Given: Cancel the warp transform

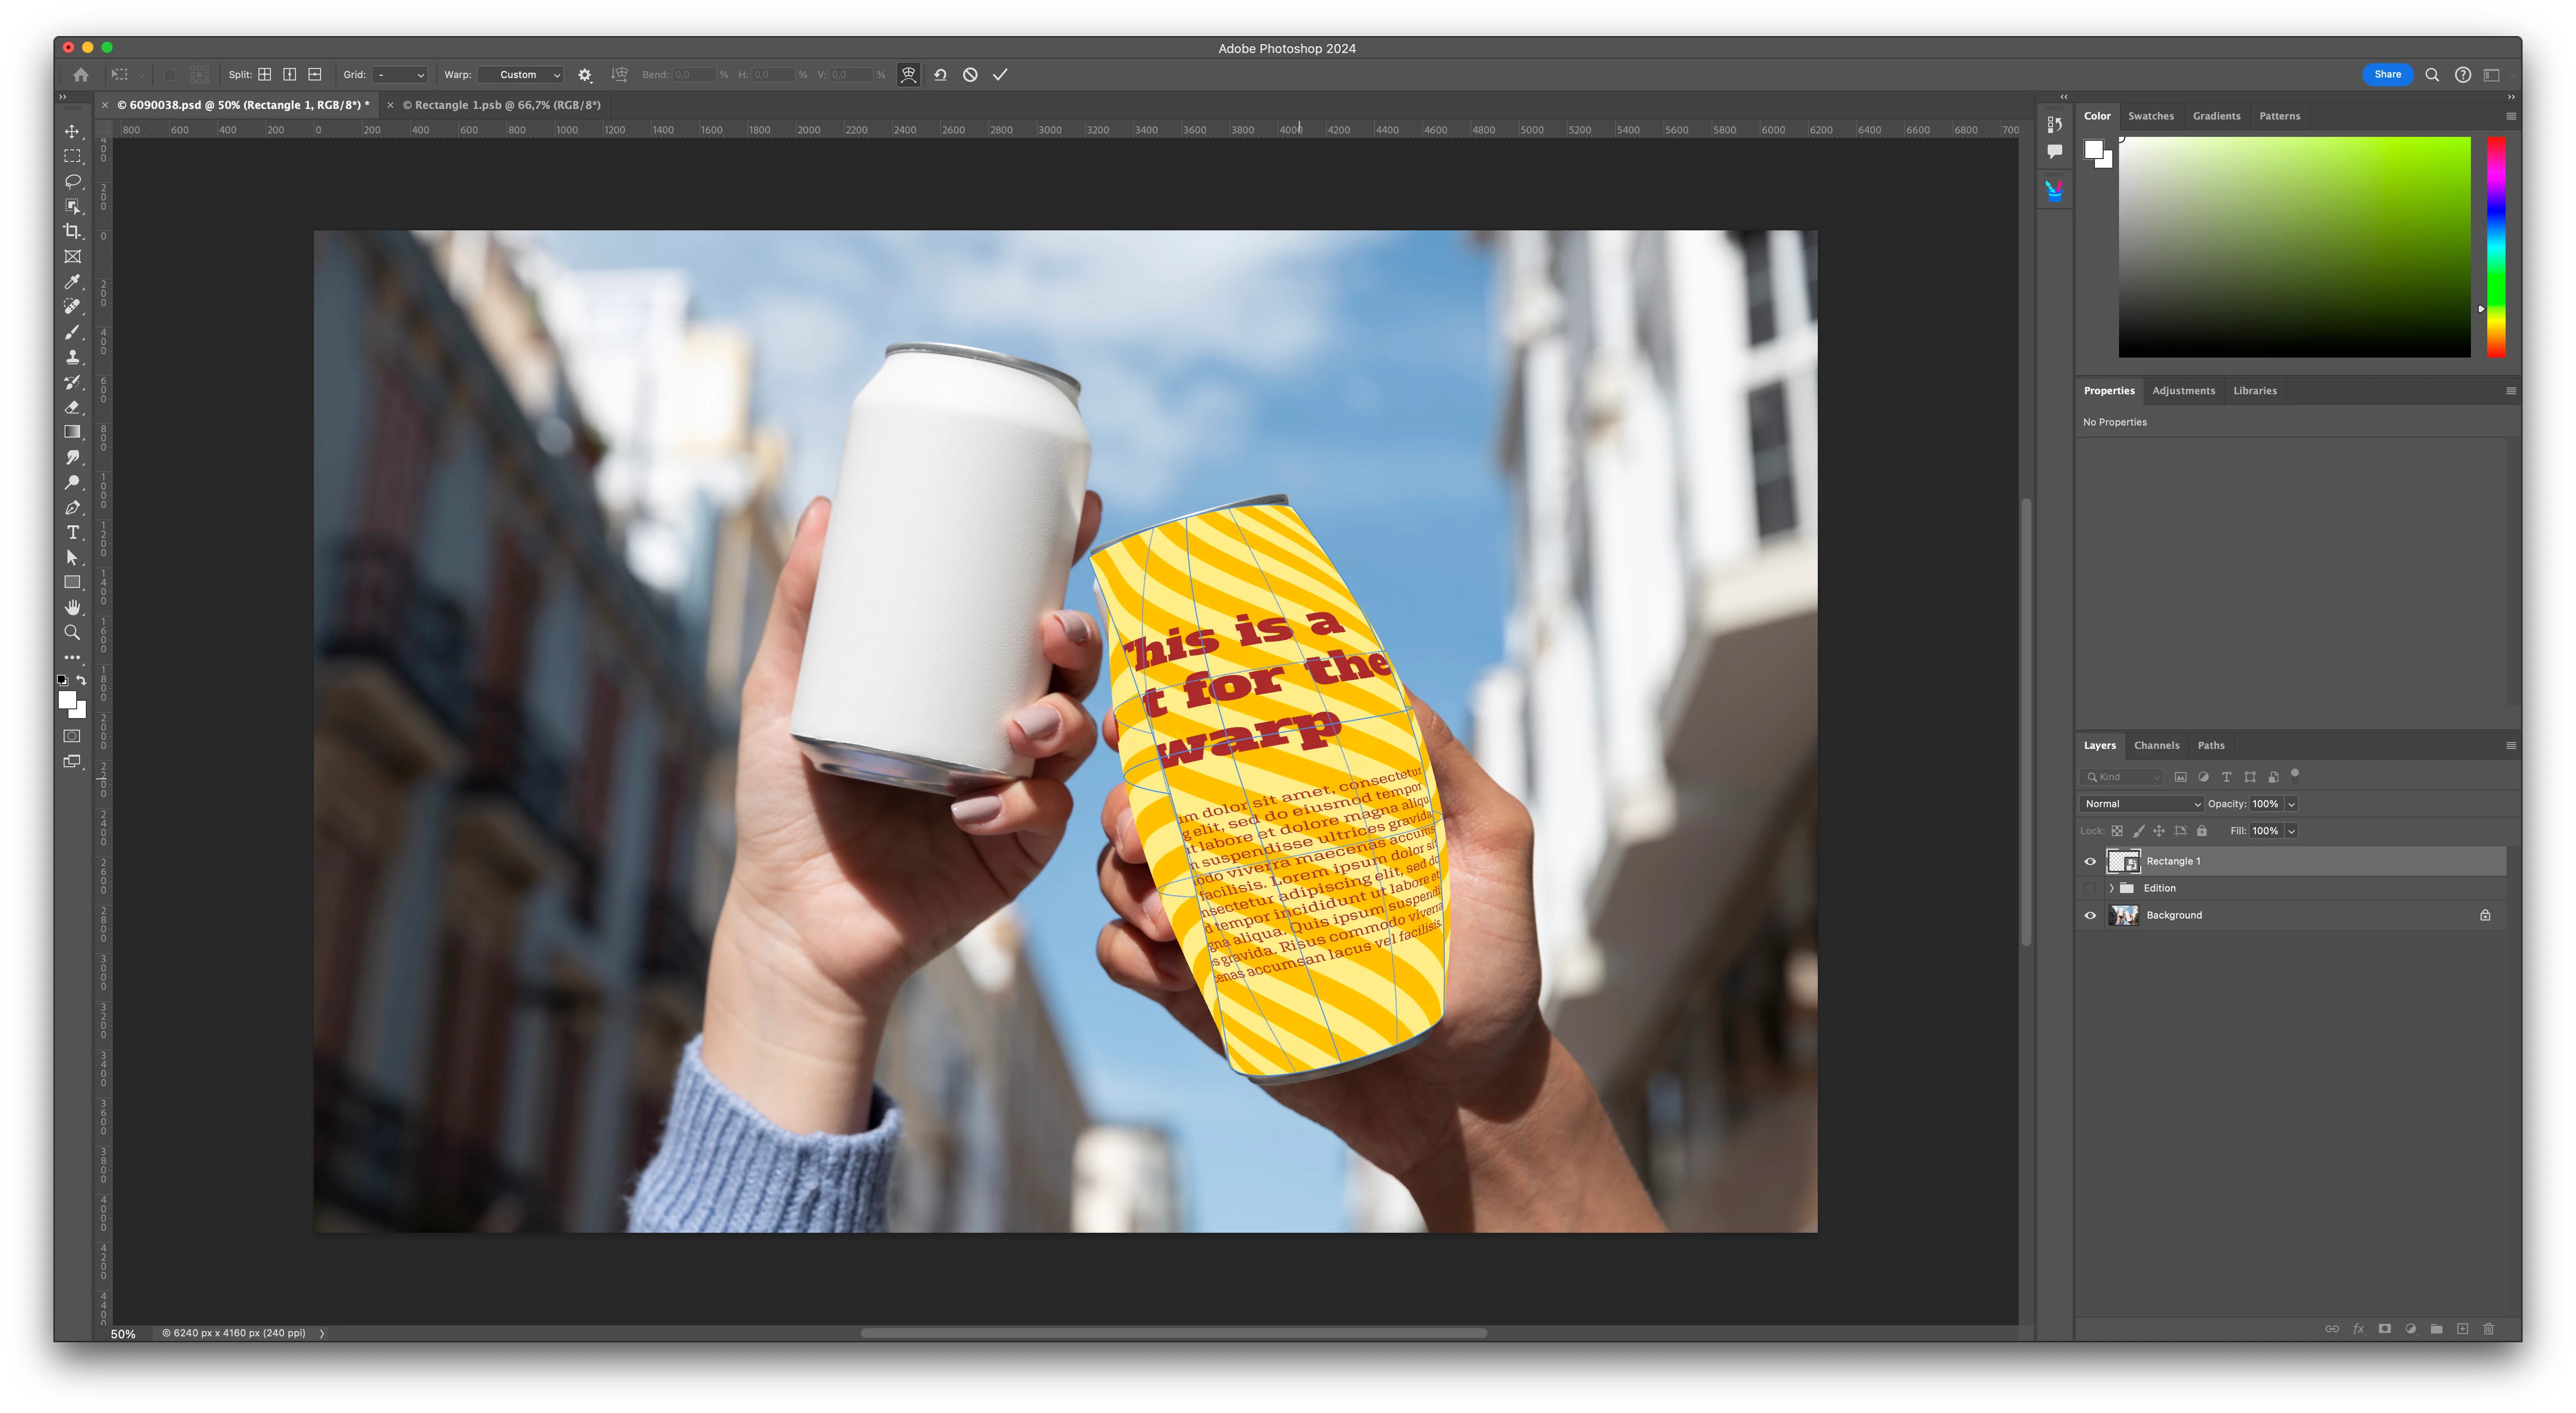Looking at the screenshot, I should (969, 75).
